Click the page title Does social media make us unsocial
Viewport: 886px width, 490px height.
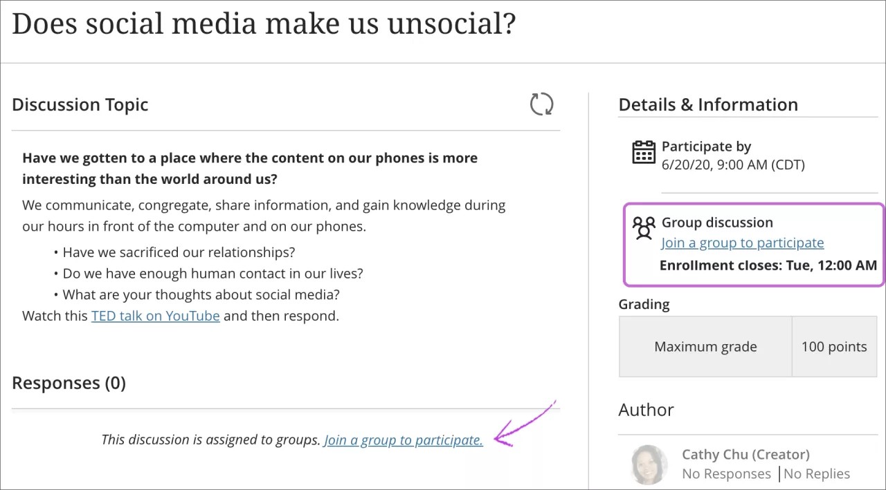pyautogui.click(x=263, y=23)
